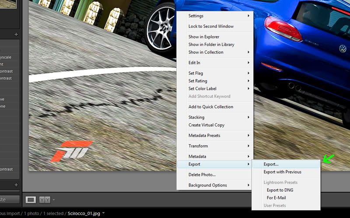Click the plus icon below the presets list
This screenshot has width=350, height=218.
pos(16,185)
